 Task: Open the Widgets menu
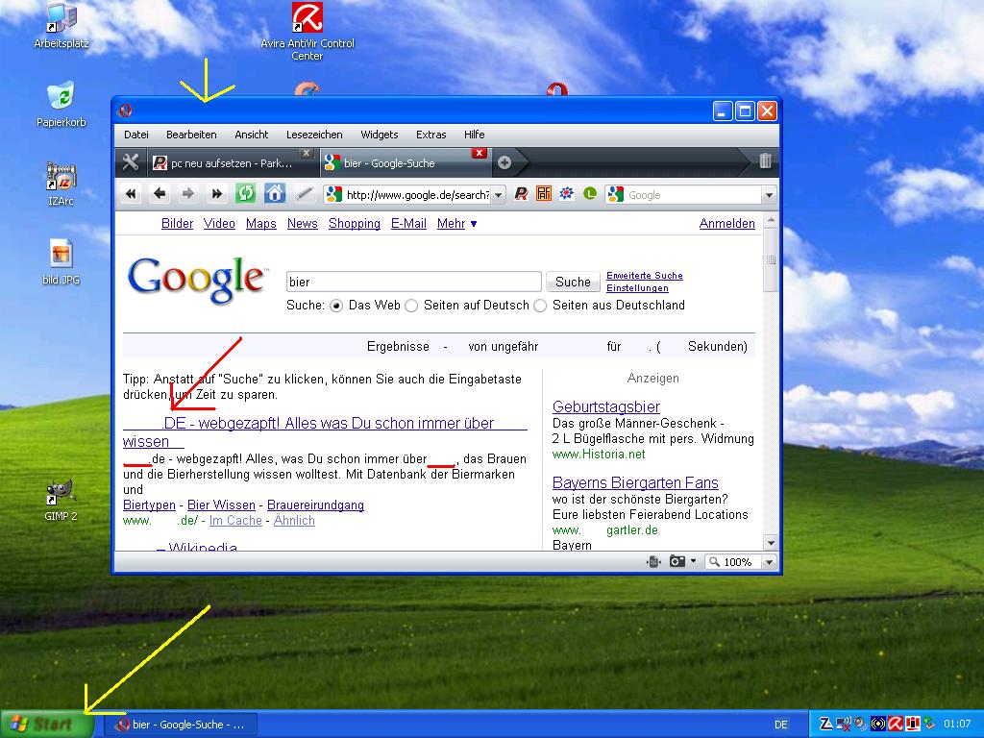click(x=380, y=135)
